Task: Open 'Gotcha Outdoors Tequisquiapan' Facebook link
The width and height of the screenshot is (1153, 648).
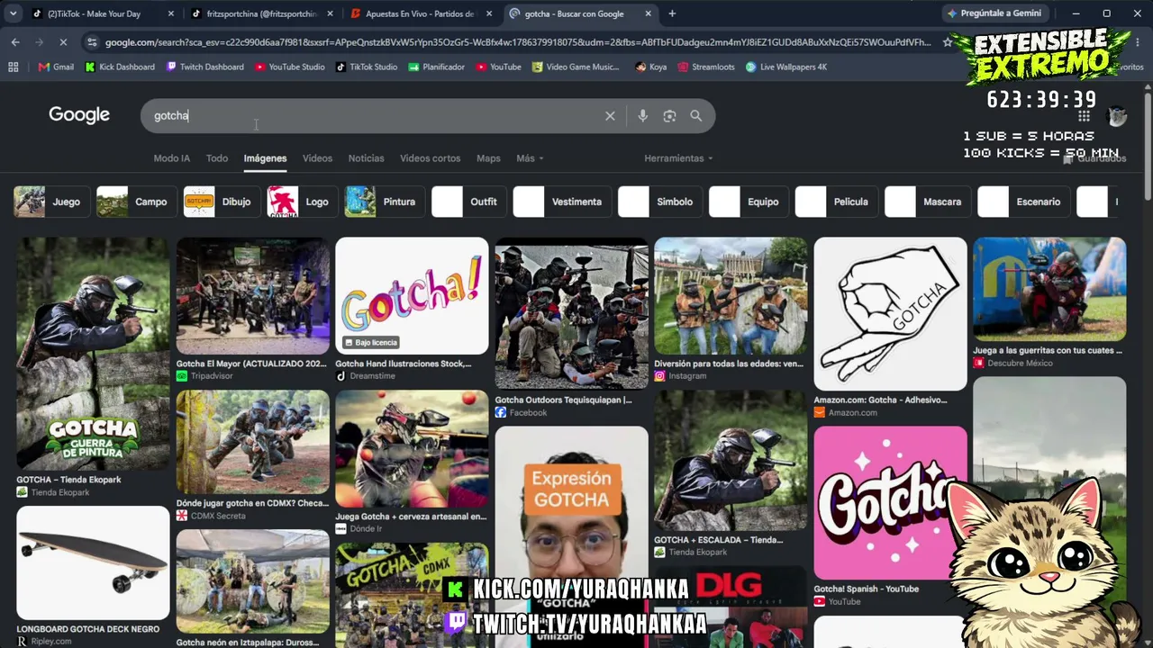Action: point(564,400)
